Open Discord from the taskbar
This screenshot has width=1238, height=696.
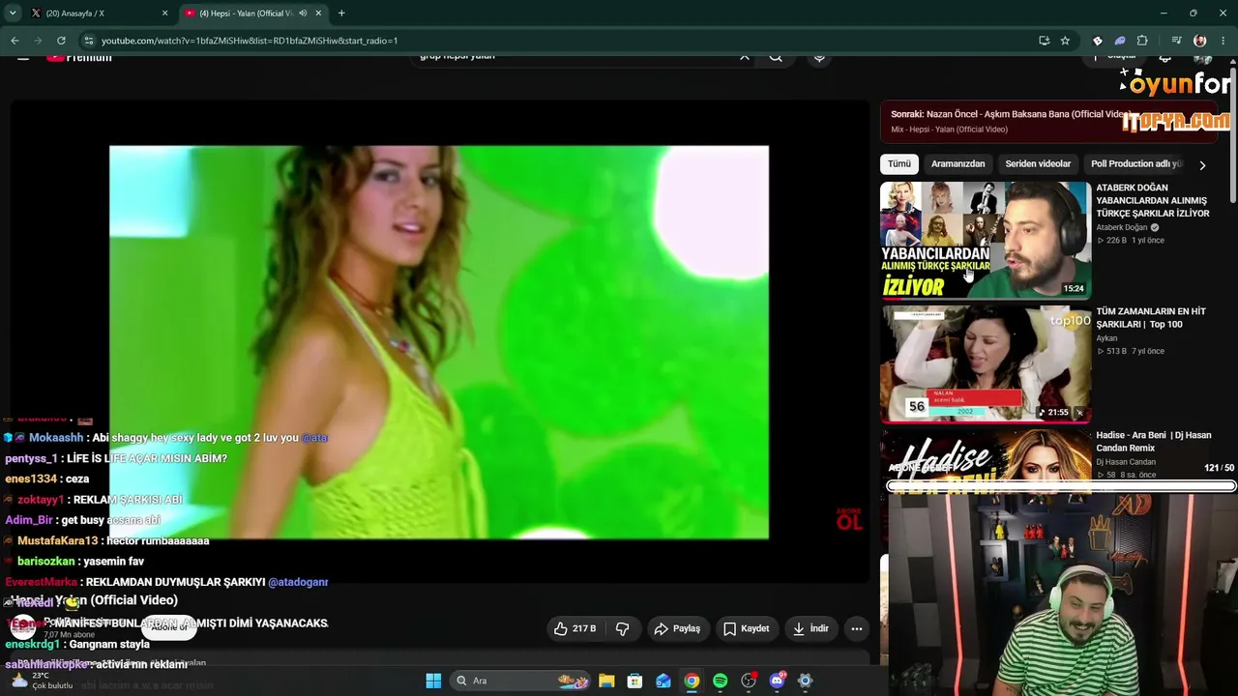pyautogui.click(x=777, y=681)
